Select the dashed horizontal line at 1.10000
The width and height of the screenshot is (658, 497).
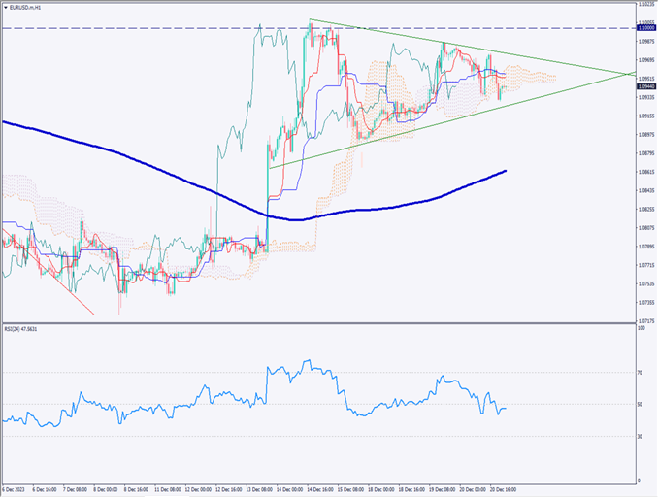[146, 28]
